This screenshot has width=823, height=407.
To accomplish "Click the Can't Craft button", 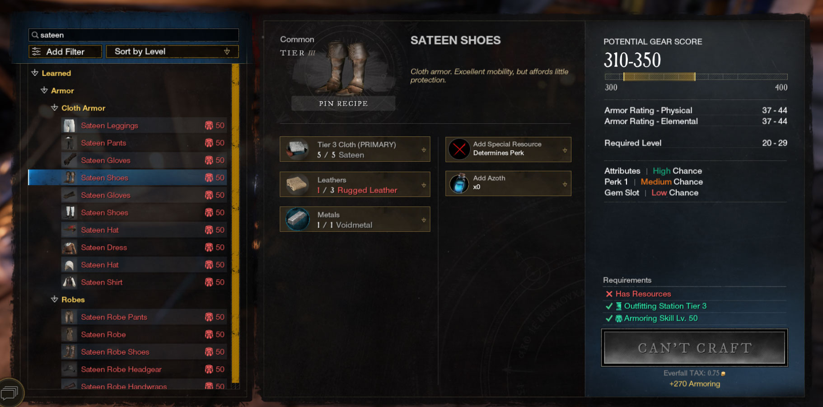I will pos(695,347).
